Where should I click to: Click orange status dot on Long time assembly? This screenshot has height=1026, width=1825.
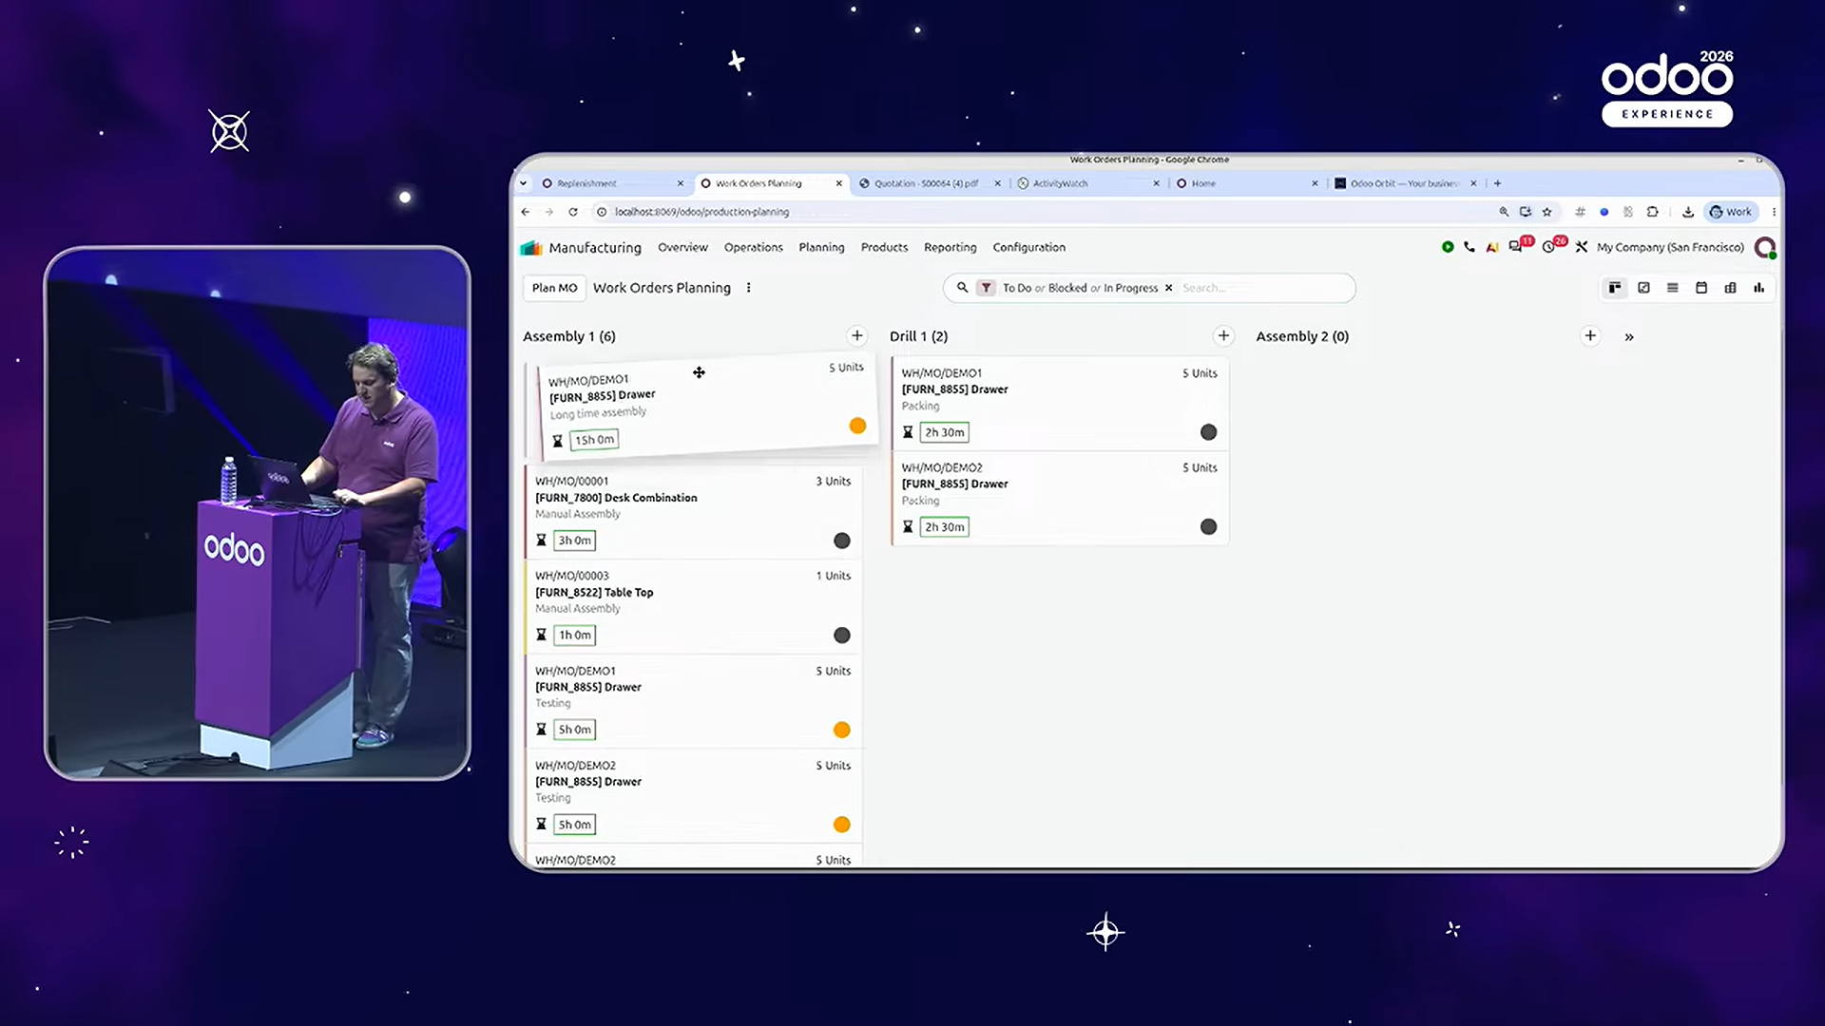[x=857, y=426]
